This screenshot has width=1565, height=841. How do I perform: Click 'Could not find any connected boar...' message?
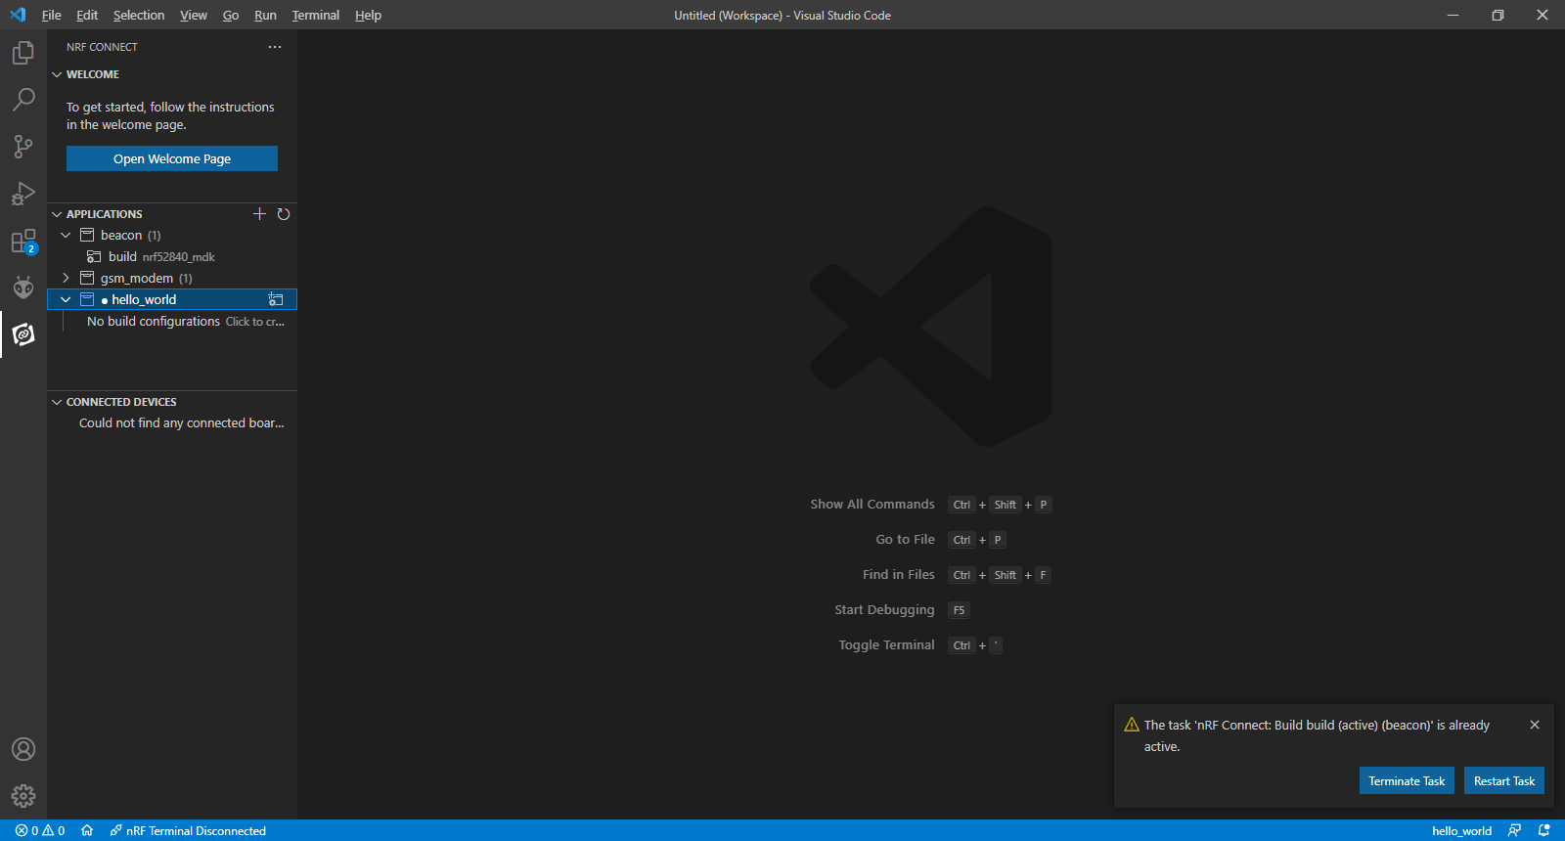pos(182,423)
